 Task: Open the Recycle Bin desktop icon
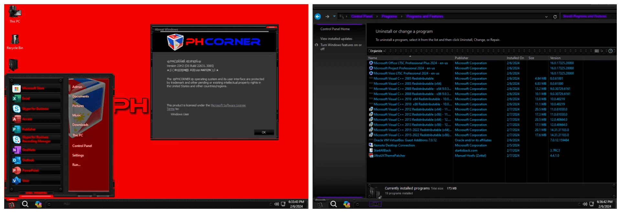(x=15, y=42)
